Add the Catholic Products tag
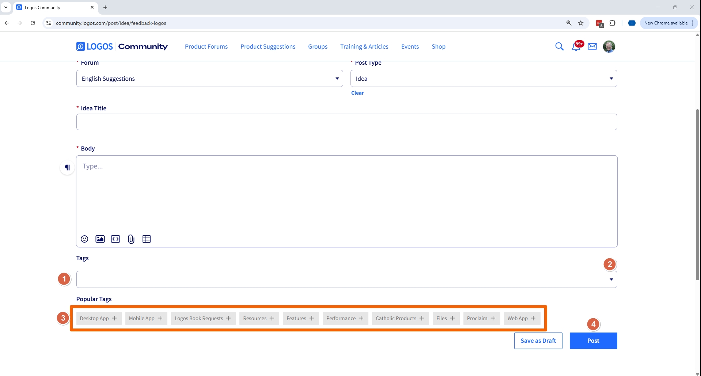701x376 pixels. tap(400, 318)
